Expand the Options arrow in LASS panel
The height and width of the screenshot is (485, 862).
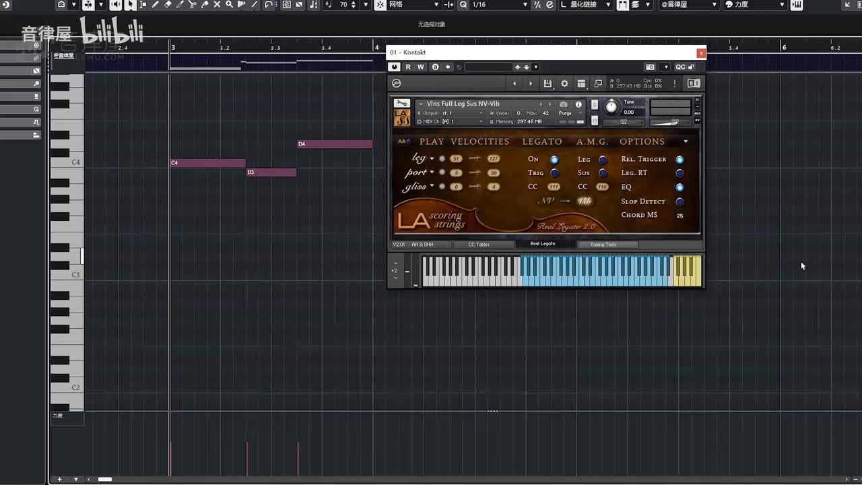(686, 141)
